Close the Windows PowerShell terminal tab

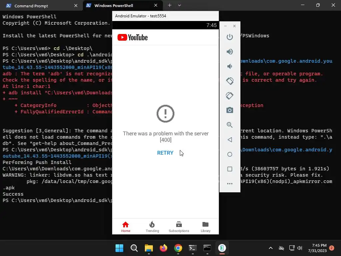point(156,5)
